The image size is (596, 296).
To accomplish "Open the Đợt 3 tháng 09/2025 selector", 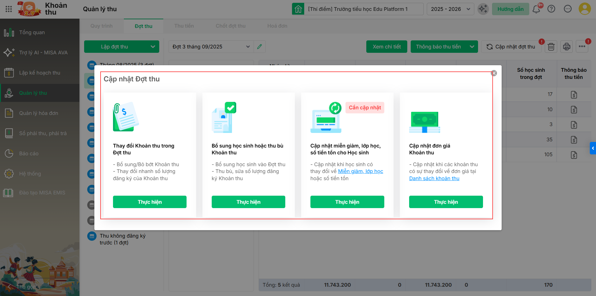I will 211,47.
